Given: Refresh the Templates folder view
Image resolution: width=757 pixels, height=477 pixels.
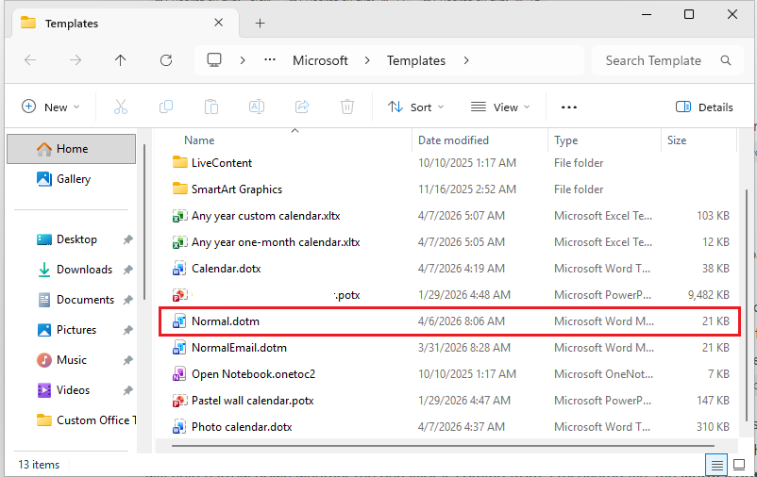Looking at the screenshot, I should point(166,60).
